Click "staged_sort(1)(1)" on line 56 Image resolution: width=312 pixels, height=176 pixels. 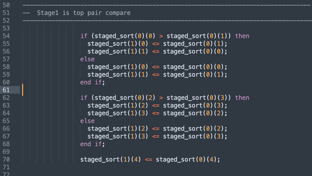point(118,51)
